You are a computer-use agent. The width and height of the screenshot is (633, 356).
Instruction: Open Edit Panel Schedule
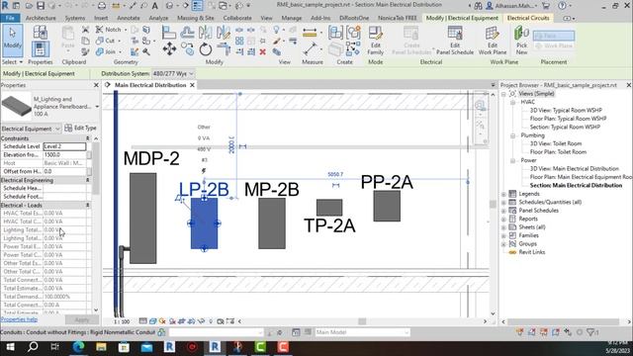[455, 41]
